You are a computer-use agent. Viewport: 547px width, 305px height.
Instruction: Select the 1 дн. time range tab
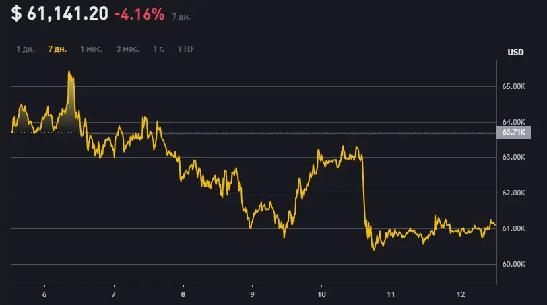click(x=26, y=49)
